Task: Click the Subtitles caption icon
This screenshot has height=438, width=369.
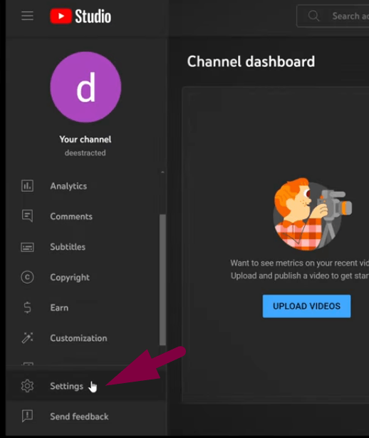Action: [x=27, y=247]
